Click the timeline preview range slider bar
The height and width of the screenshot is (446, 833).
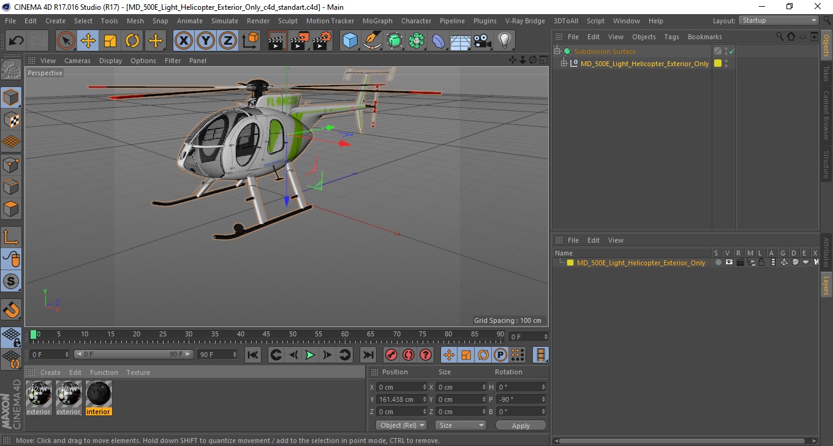click(x=134, y=355)
